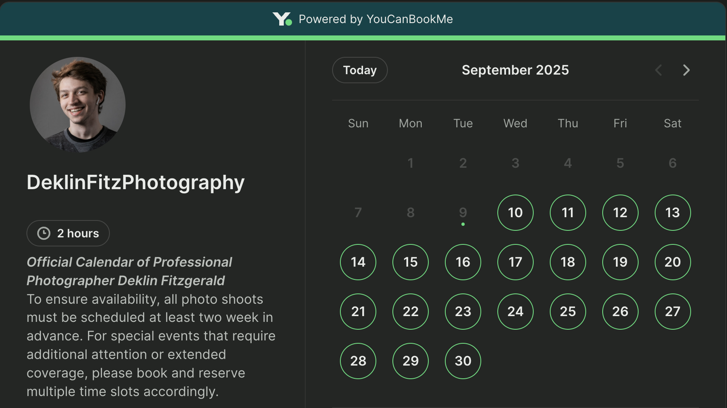Click the YouCanBookMe logo icon

(282, 19)
